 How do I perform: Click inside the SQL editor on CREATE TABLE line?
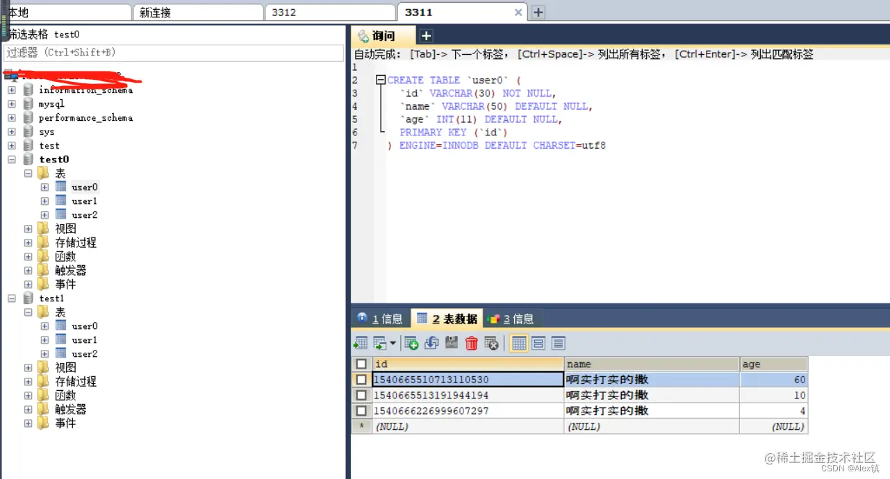pyautogui.click(x=454, y=80)
